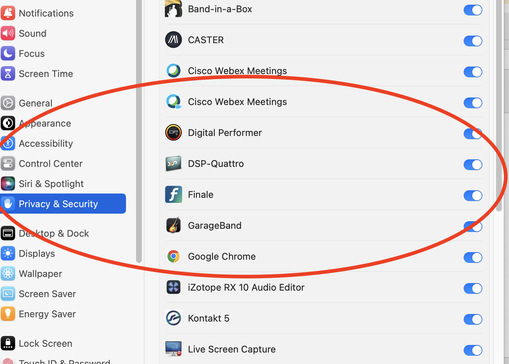The height and width of the screenshot is (364, 509).
Task: Click the Siri & Spotlight icon
Action: pos(8,183)
